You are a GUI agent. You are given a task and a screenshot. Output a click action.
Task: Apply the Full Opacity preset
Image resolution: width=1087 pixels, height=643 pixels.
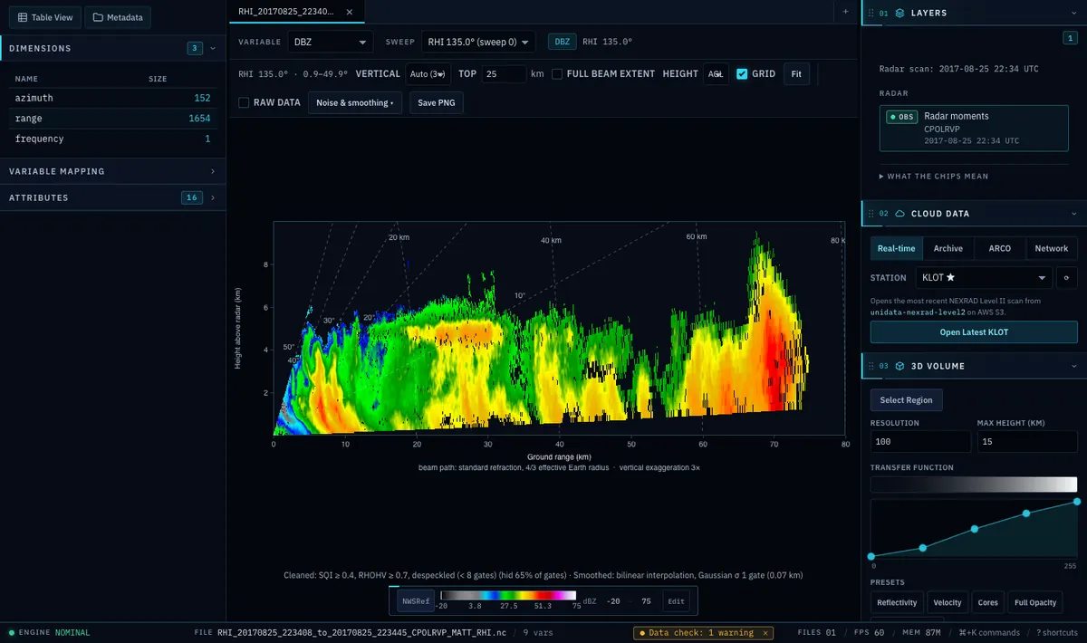1035,602
